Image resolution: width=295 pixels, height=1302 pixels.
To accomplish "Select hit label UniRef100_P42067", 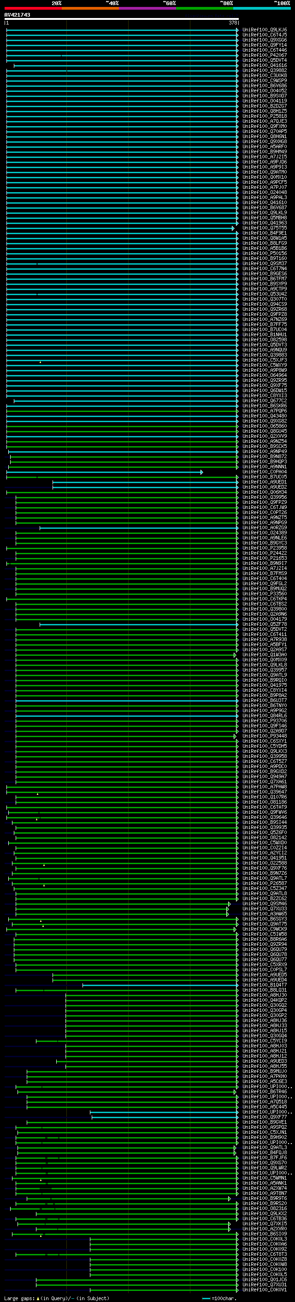I will point(265,55).
